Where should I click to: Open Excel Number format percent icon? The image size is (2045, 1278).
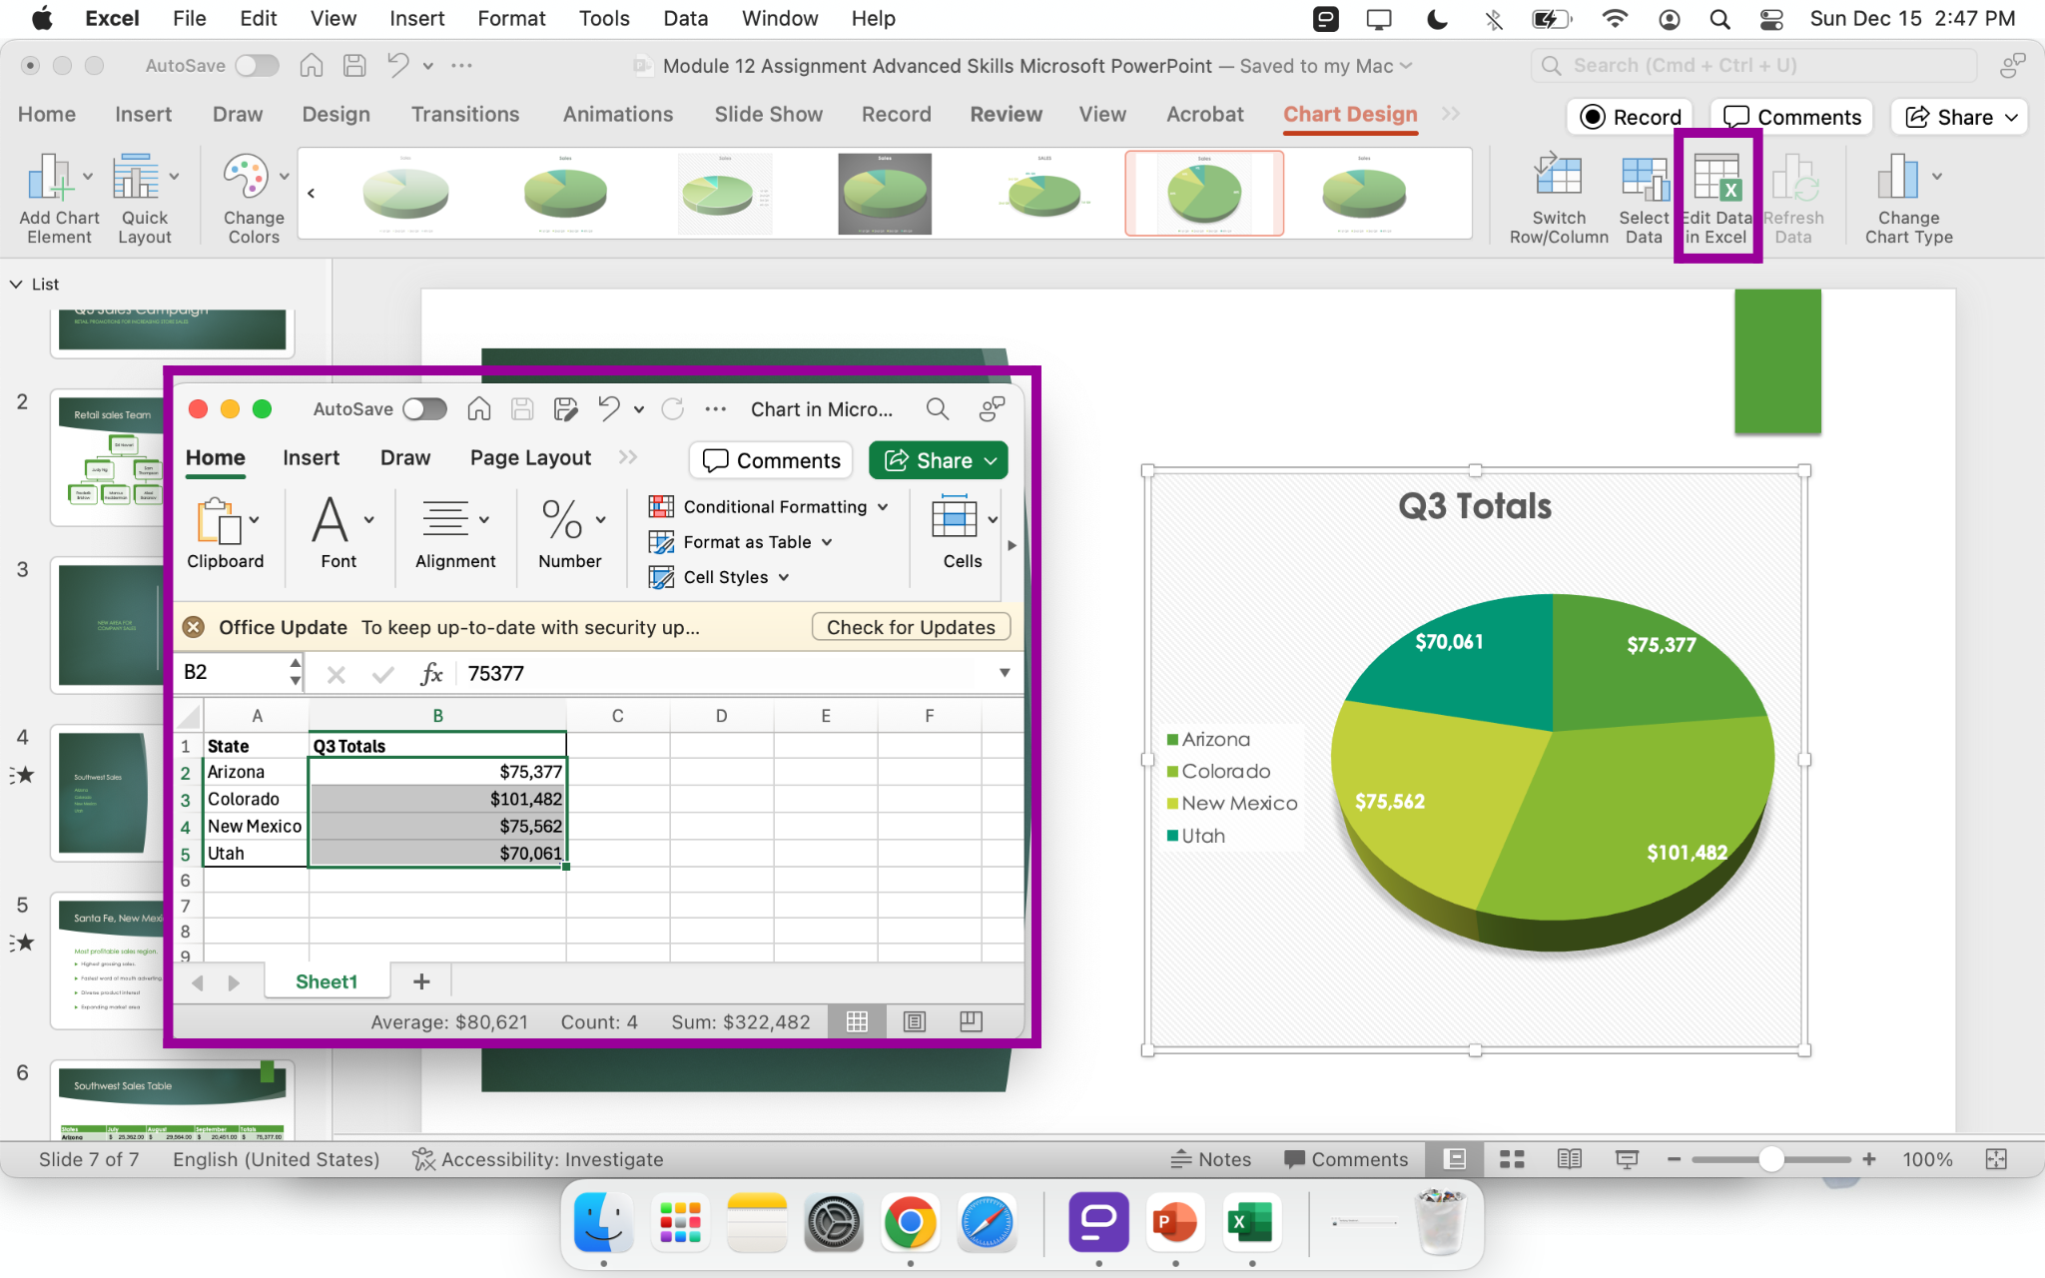(562, 520)
